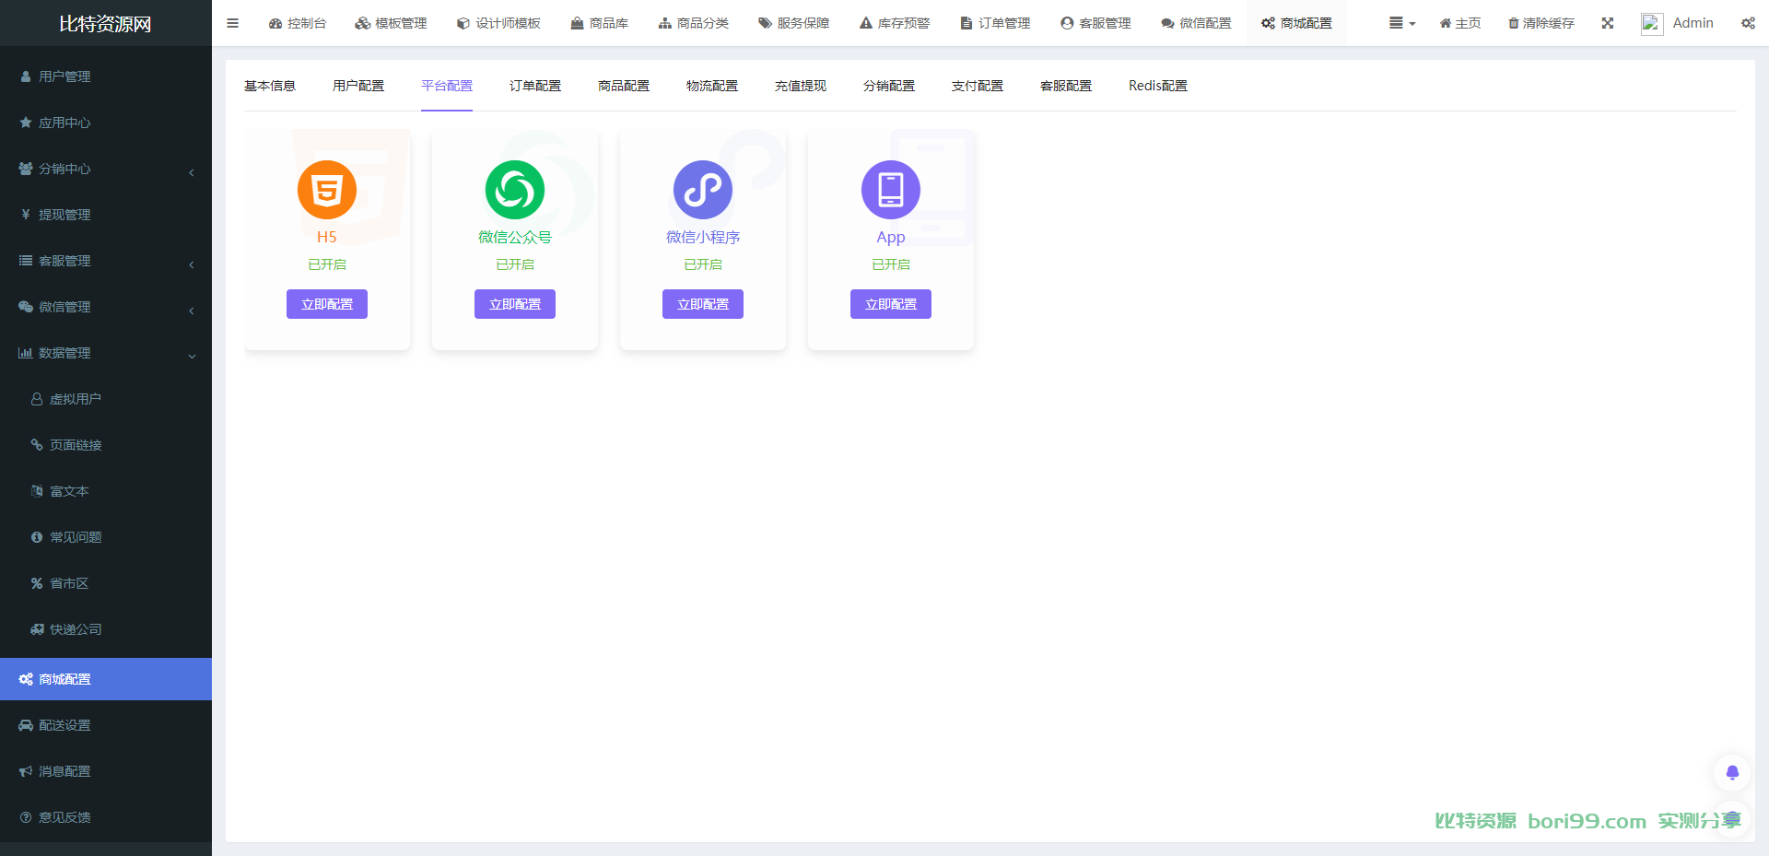Image resolution: width=1769 pixels, height=856 pixels.
Task: Expand the 分销中心 sidebar chevron
Action: [192, 172]
